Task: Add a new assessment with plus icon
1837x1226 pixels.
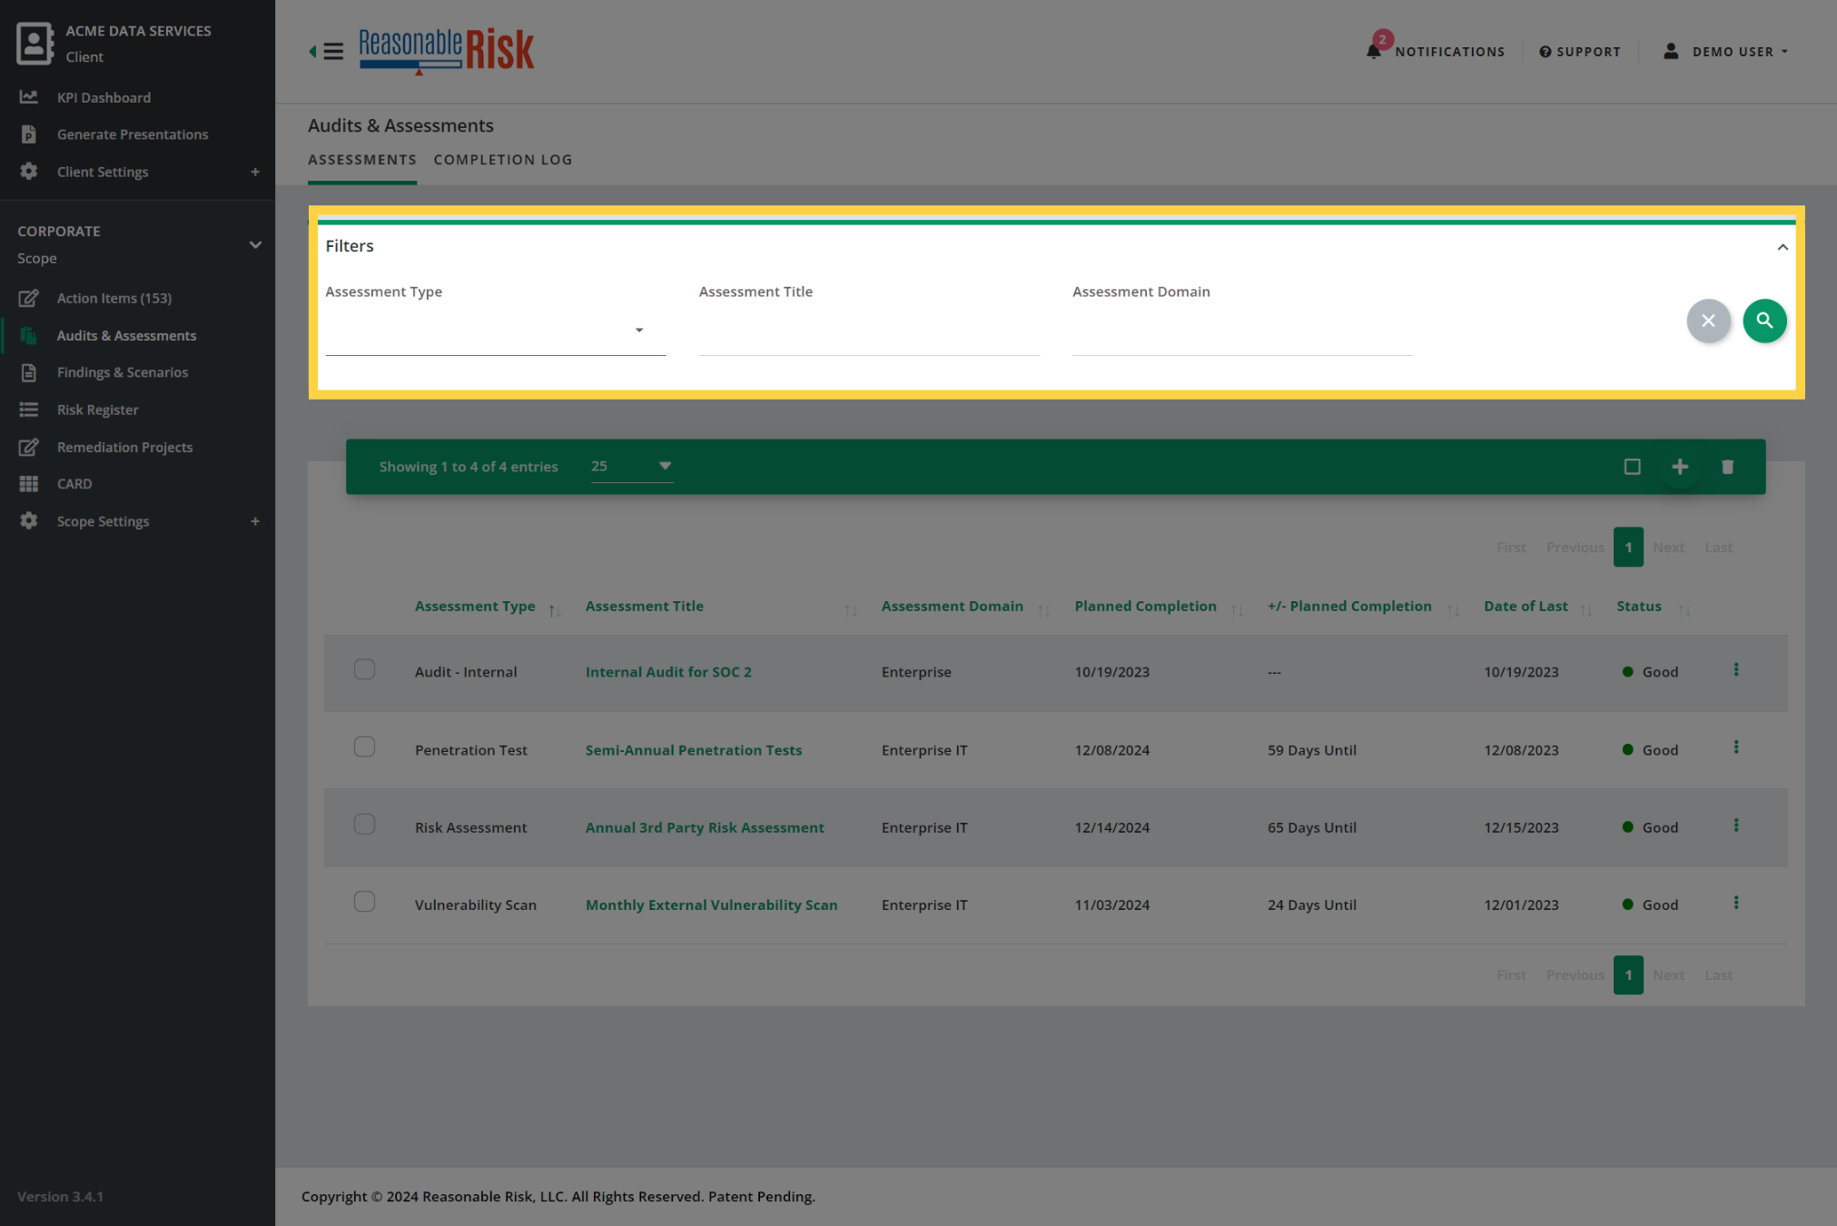Action: (x=1680, y=467)
